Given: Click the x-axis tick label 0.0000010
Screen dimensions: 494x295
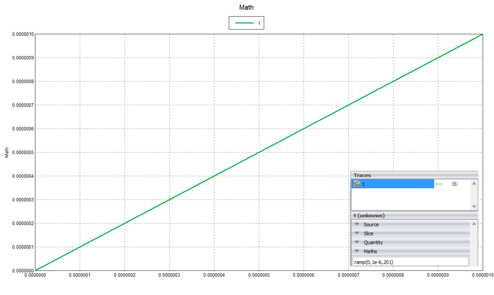Looking at the screenshot, I should point(483,275).
